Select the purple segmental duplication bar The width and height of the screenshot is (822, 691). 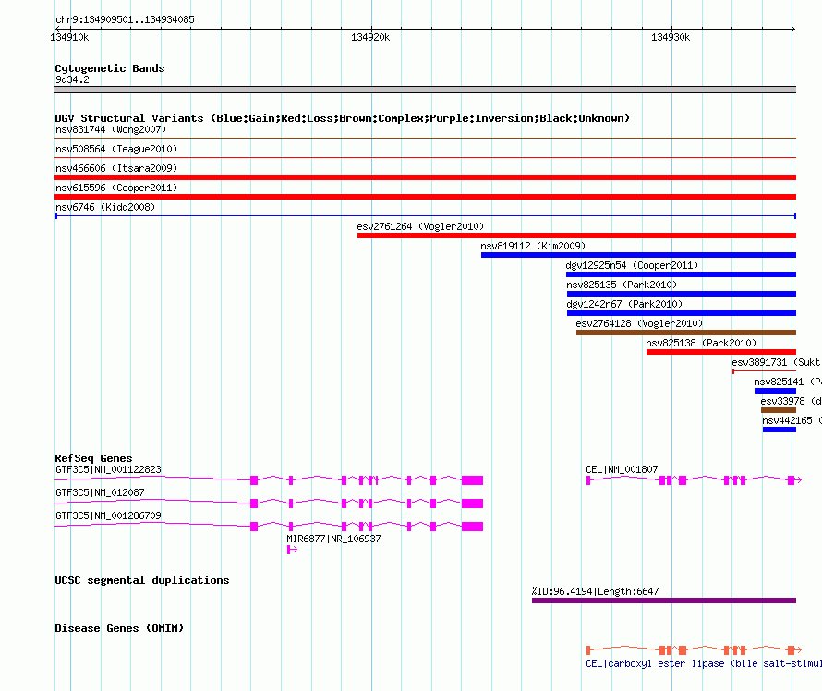(664, 600)
